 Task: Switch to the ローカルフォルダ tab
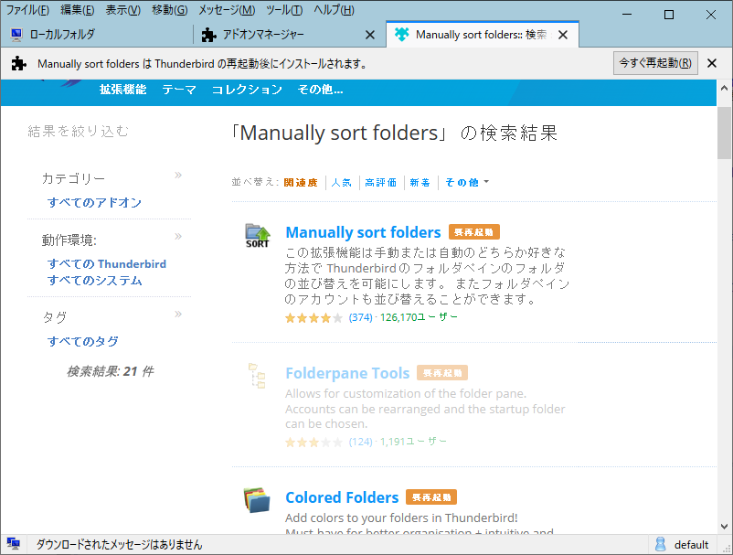point(97,35)
